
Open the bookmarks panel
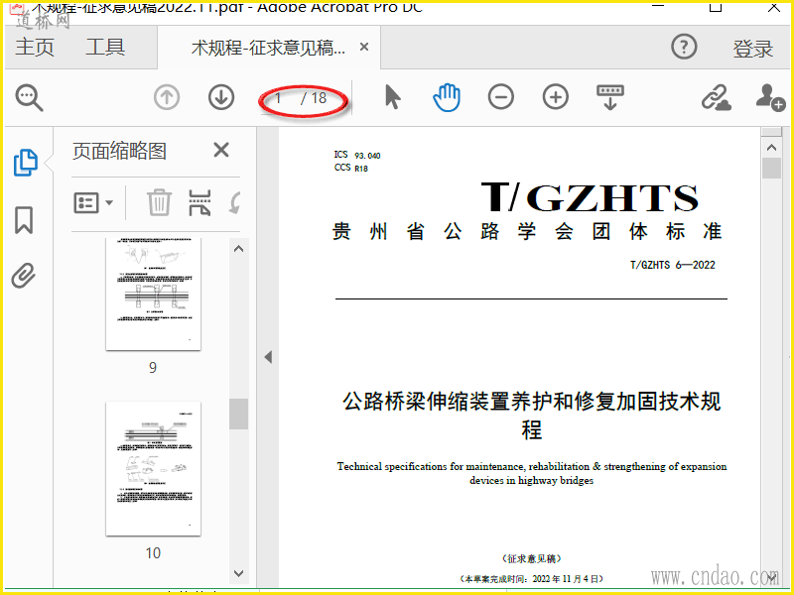click(24, 220)
